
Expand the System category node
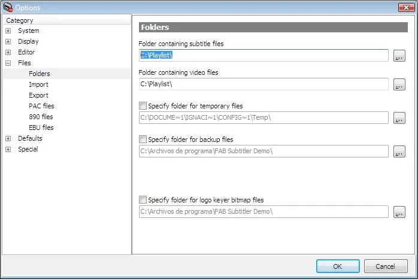[8, 31]
